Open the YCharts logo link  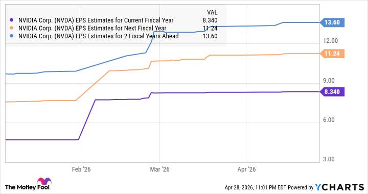[339, 187]
